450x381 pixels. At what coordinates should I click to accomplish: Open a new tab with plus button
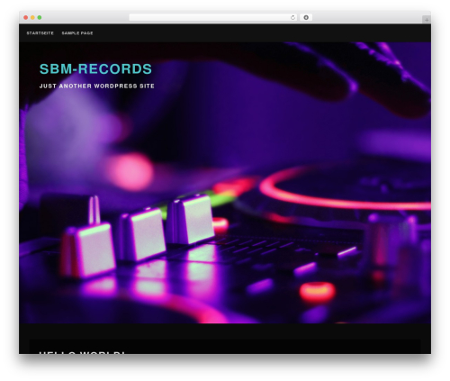(427, 20)
